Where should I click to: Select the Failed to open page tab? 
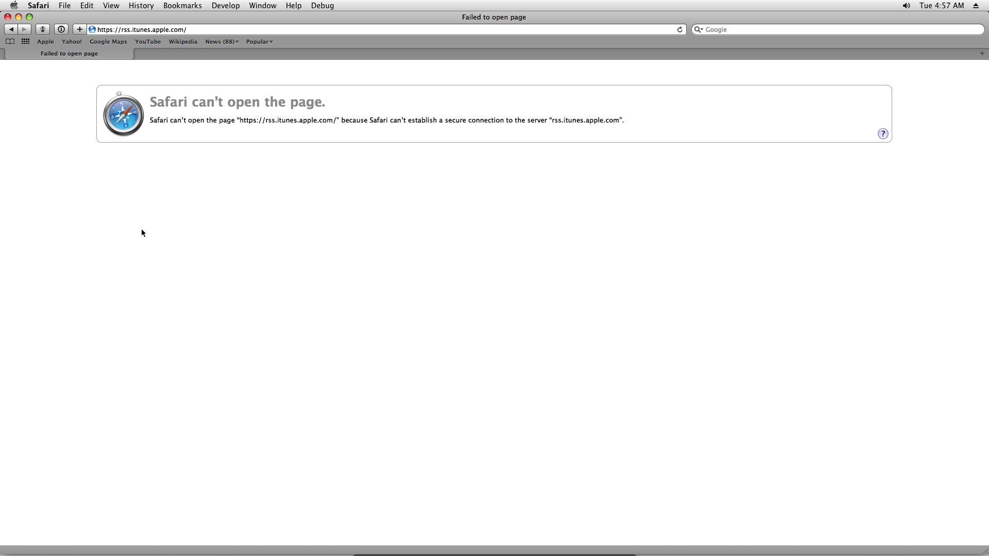click(x=69, y=54)
